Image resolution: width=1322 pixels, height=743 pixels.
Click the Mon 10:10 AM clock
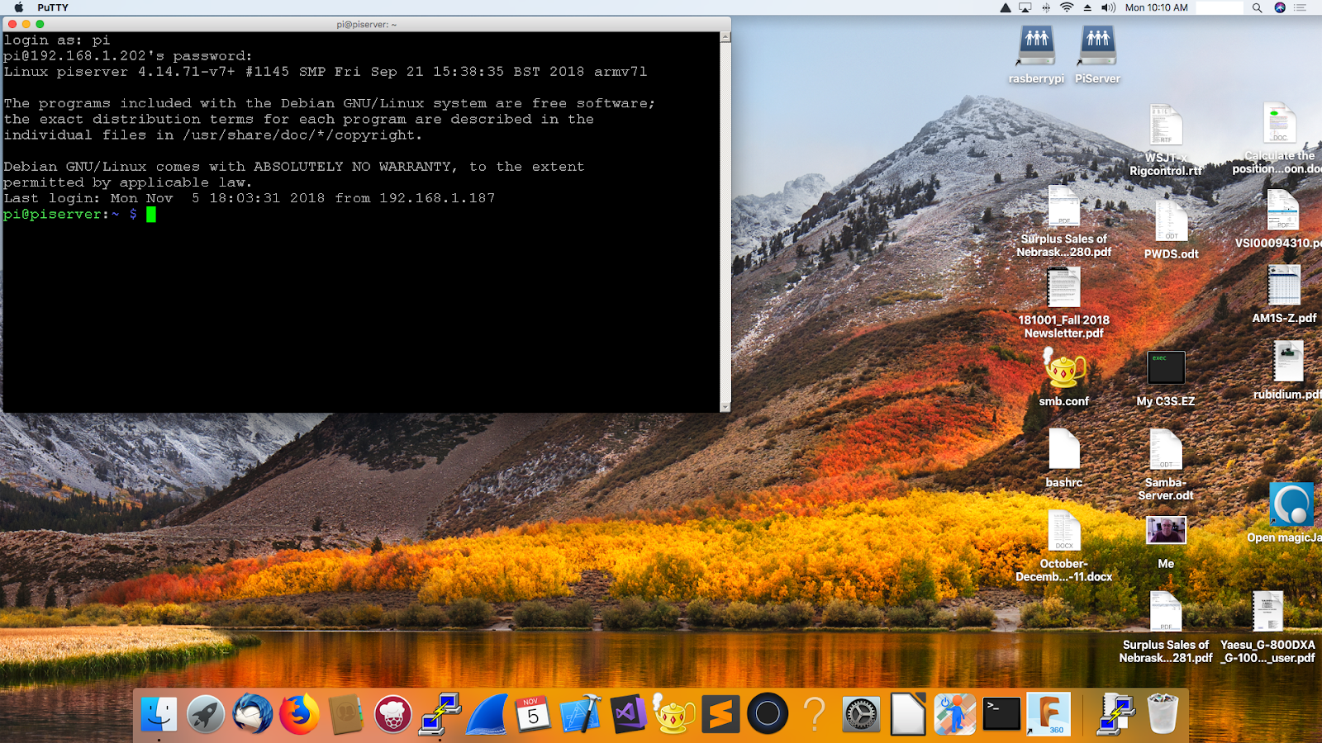point(1156,7)
